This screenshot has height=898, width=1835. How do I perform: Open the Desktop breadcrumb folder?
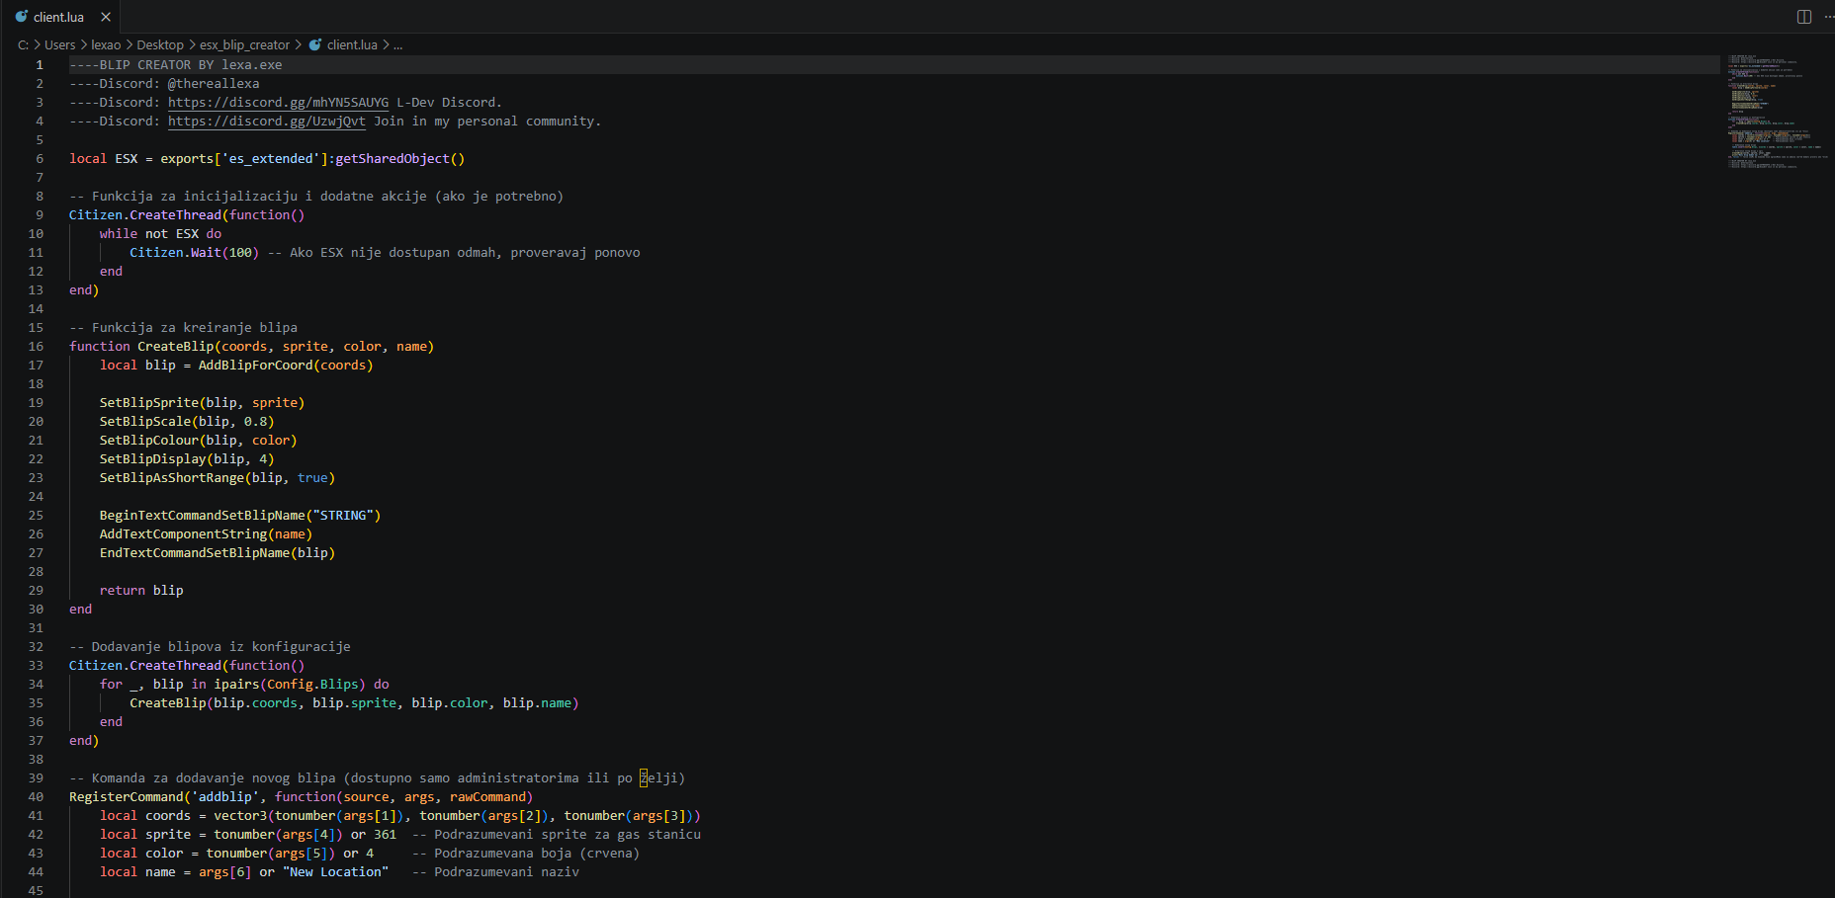[160, 44]
